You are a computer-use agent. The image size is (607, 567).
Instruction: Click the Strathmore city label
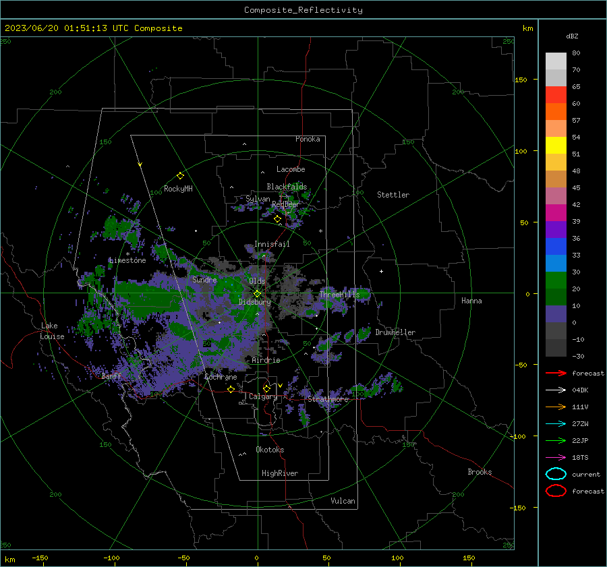tap(328, 399)
